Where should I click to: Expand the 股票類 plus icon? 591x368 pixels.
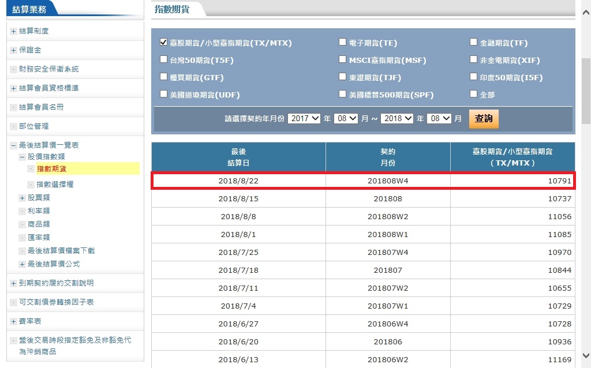[x=23, y=198]
